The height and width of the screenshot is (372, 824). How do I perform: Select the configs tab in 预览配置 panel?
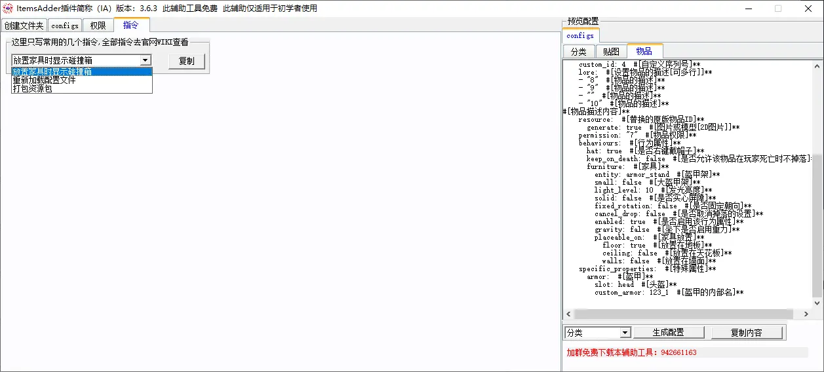coord(580,35)
